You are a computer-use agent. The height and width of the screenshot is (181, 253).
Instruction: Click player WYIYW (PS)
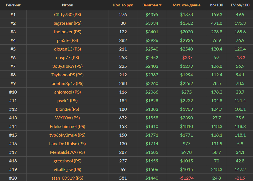[x=67, y=118]
